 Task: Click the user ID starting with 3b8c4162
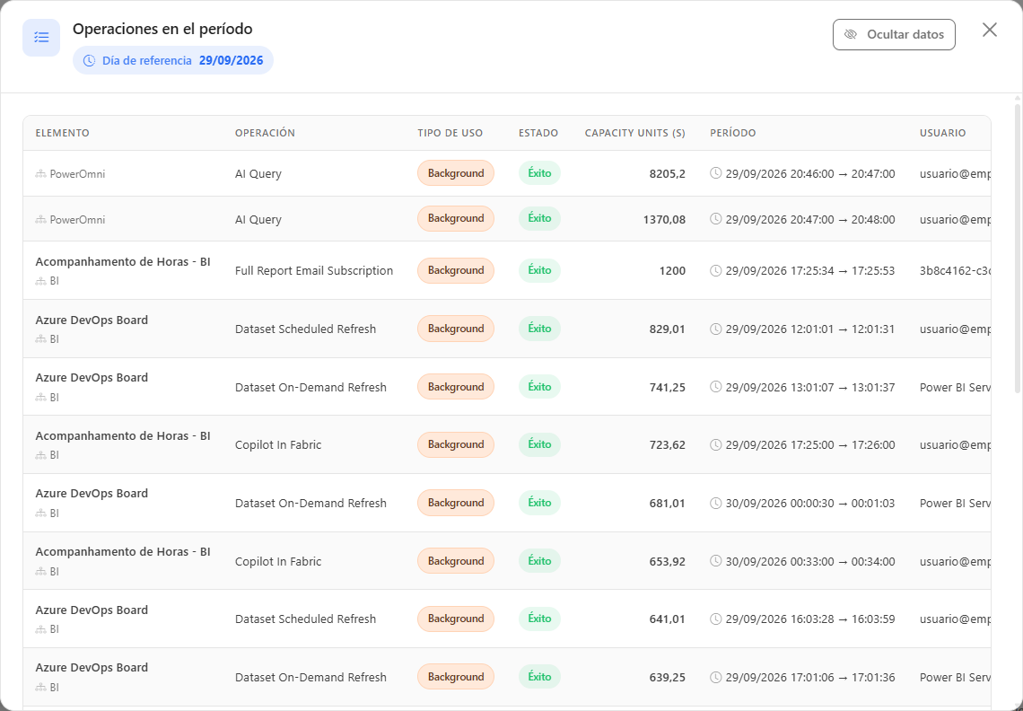(x=955, y=270)
